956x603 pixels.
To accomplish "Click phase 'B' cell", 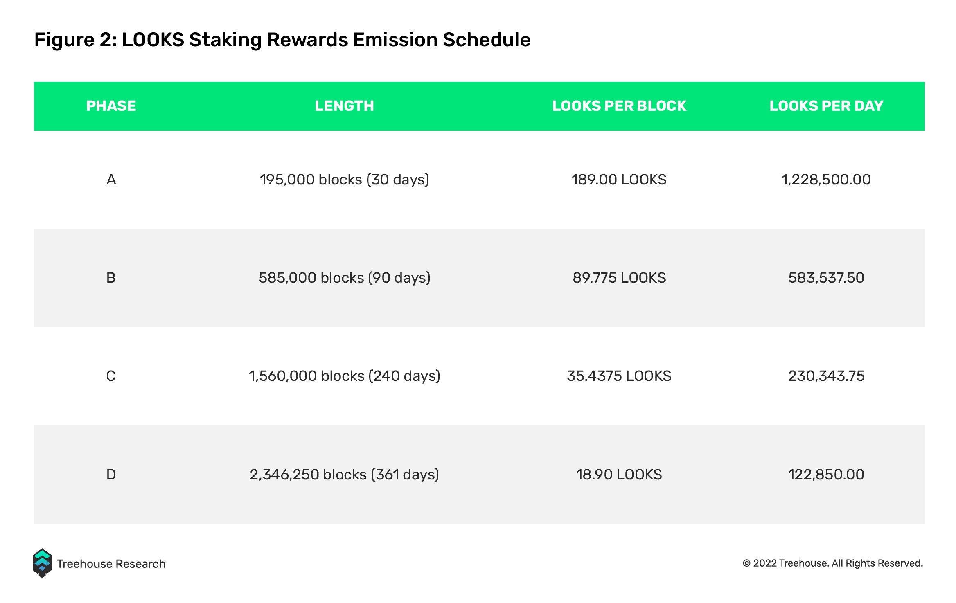I will 111,278.
